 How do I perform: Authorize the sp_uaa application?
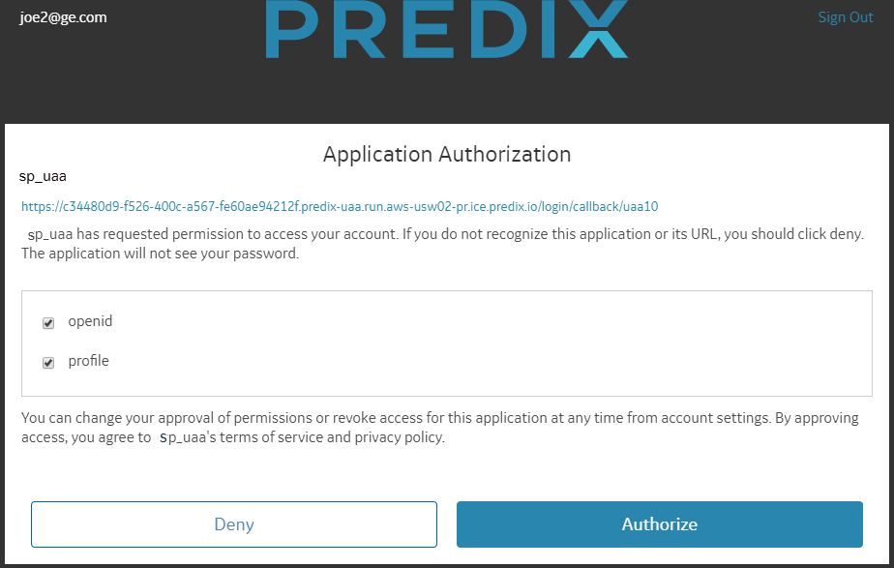tap(660, 524)
